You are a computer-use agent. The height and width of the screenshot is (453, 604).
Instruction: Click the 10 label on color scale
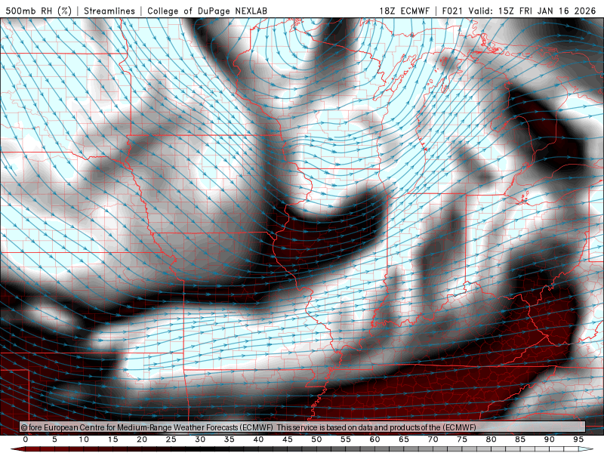click(x=84, y=439)
